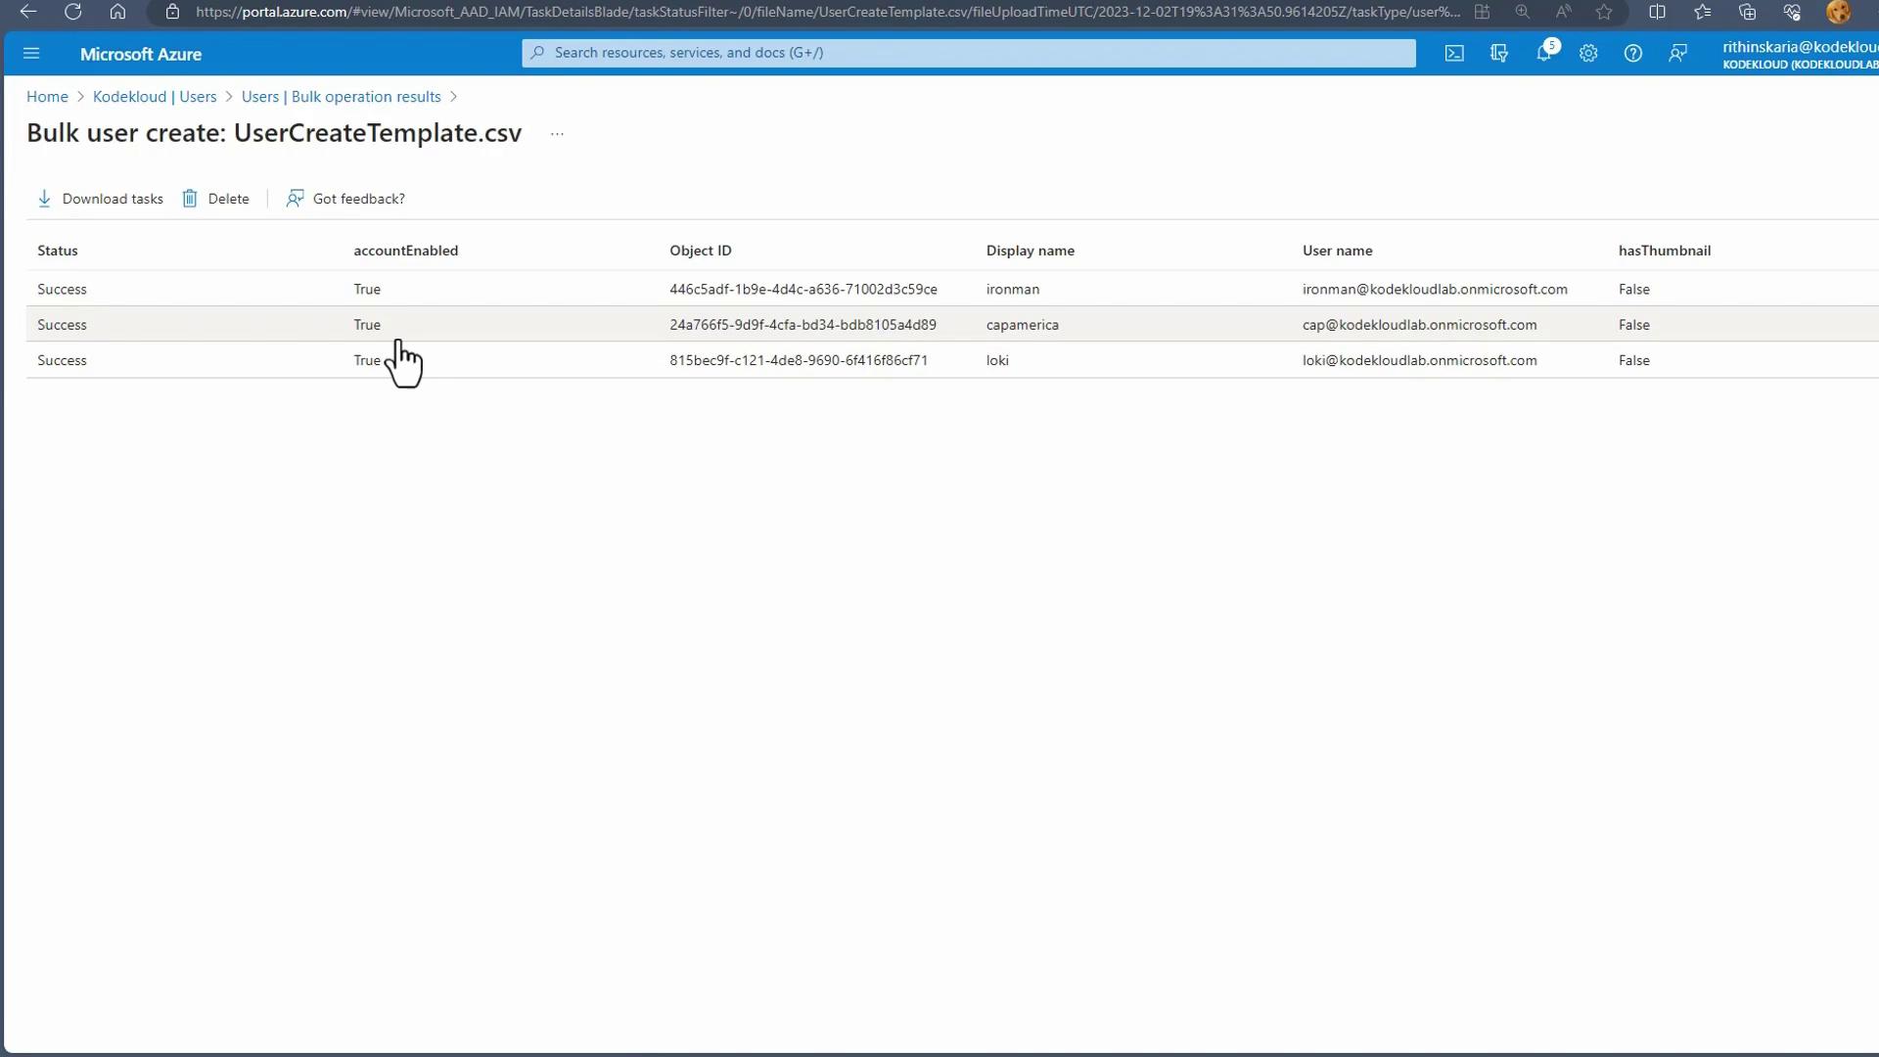1879x1057 pixels.
Task: Click loki@kodekloudlab.onmicrosoft.com user name
Action: click(x=1419, y=360)
